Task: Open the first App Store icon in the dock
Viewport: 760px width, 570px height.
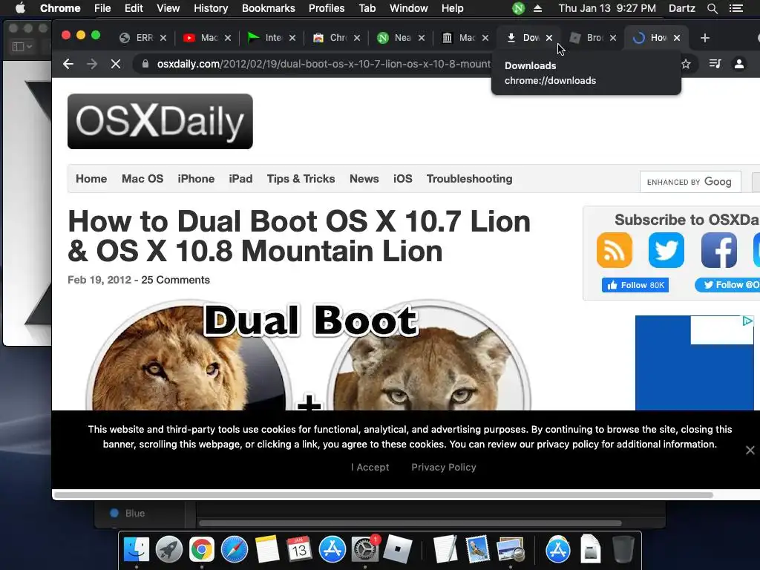Action: pyautogui.click(x=332, y=550)
